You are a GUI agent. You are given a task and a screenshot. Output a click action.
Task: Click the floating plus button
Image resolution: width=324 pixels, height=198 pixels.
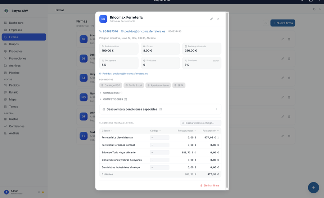coord(314,188)
